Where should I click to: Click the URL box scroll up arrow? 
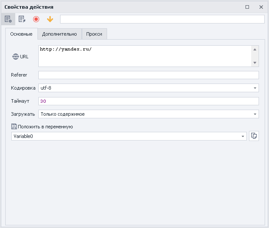coord(255,49)
